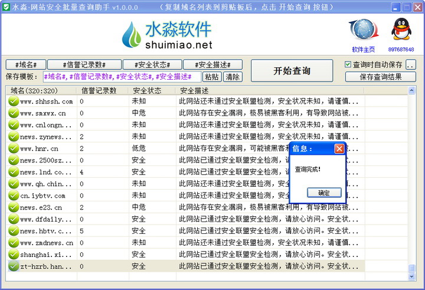Select the news.e23.cn domain text
The height and width of the screenshot is (290, 425).
[41, 207]
